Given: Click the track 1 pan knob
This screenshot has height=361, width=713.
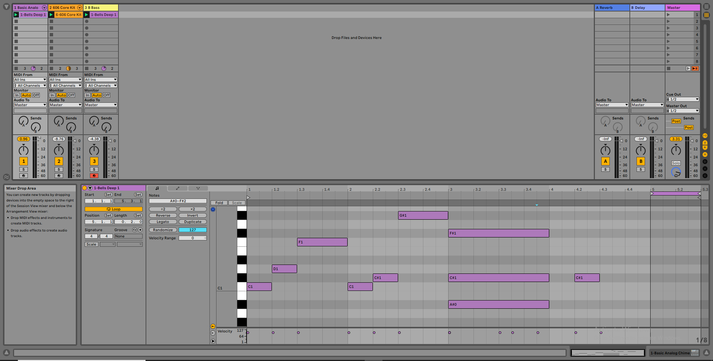Looking at the screenshot, I should pyautogui.click(x=23, y=150).
